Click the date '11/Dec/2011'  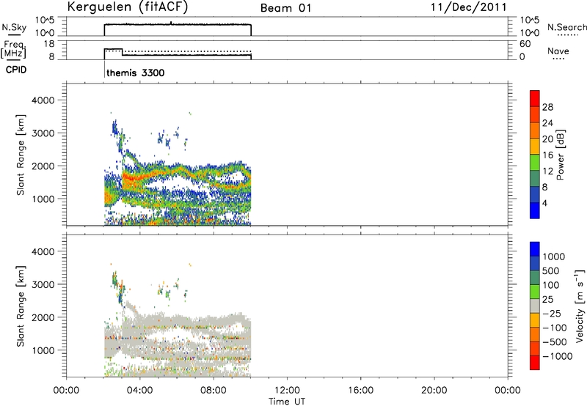(x=468, y=7)
